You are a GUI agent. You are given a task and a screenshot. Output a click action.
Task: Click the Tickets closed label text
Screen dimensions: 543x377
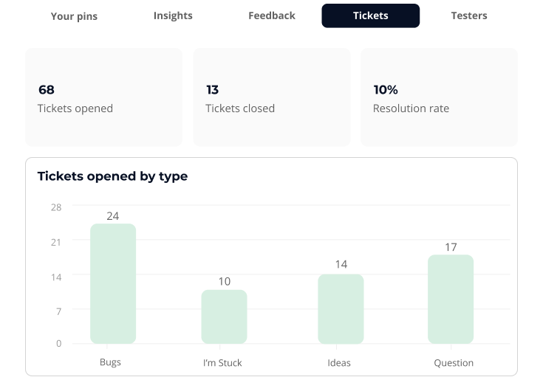pyautogui.click(x=240, y=108)
